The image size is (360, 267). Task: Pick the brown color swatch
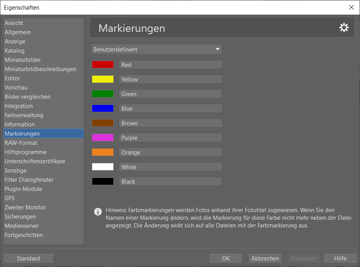[103, 123]
